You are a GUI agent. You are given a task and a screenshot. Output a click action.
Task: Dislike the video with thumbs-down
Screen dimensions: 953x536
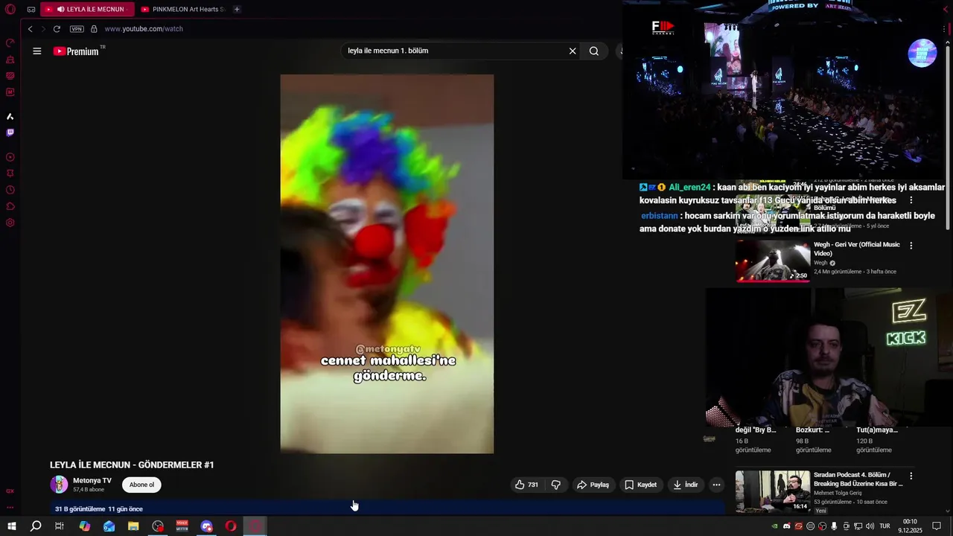pyautogui.click(x=555, y=485)
